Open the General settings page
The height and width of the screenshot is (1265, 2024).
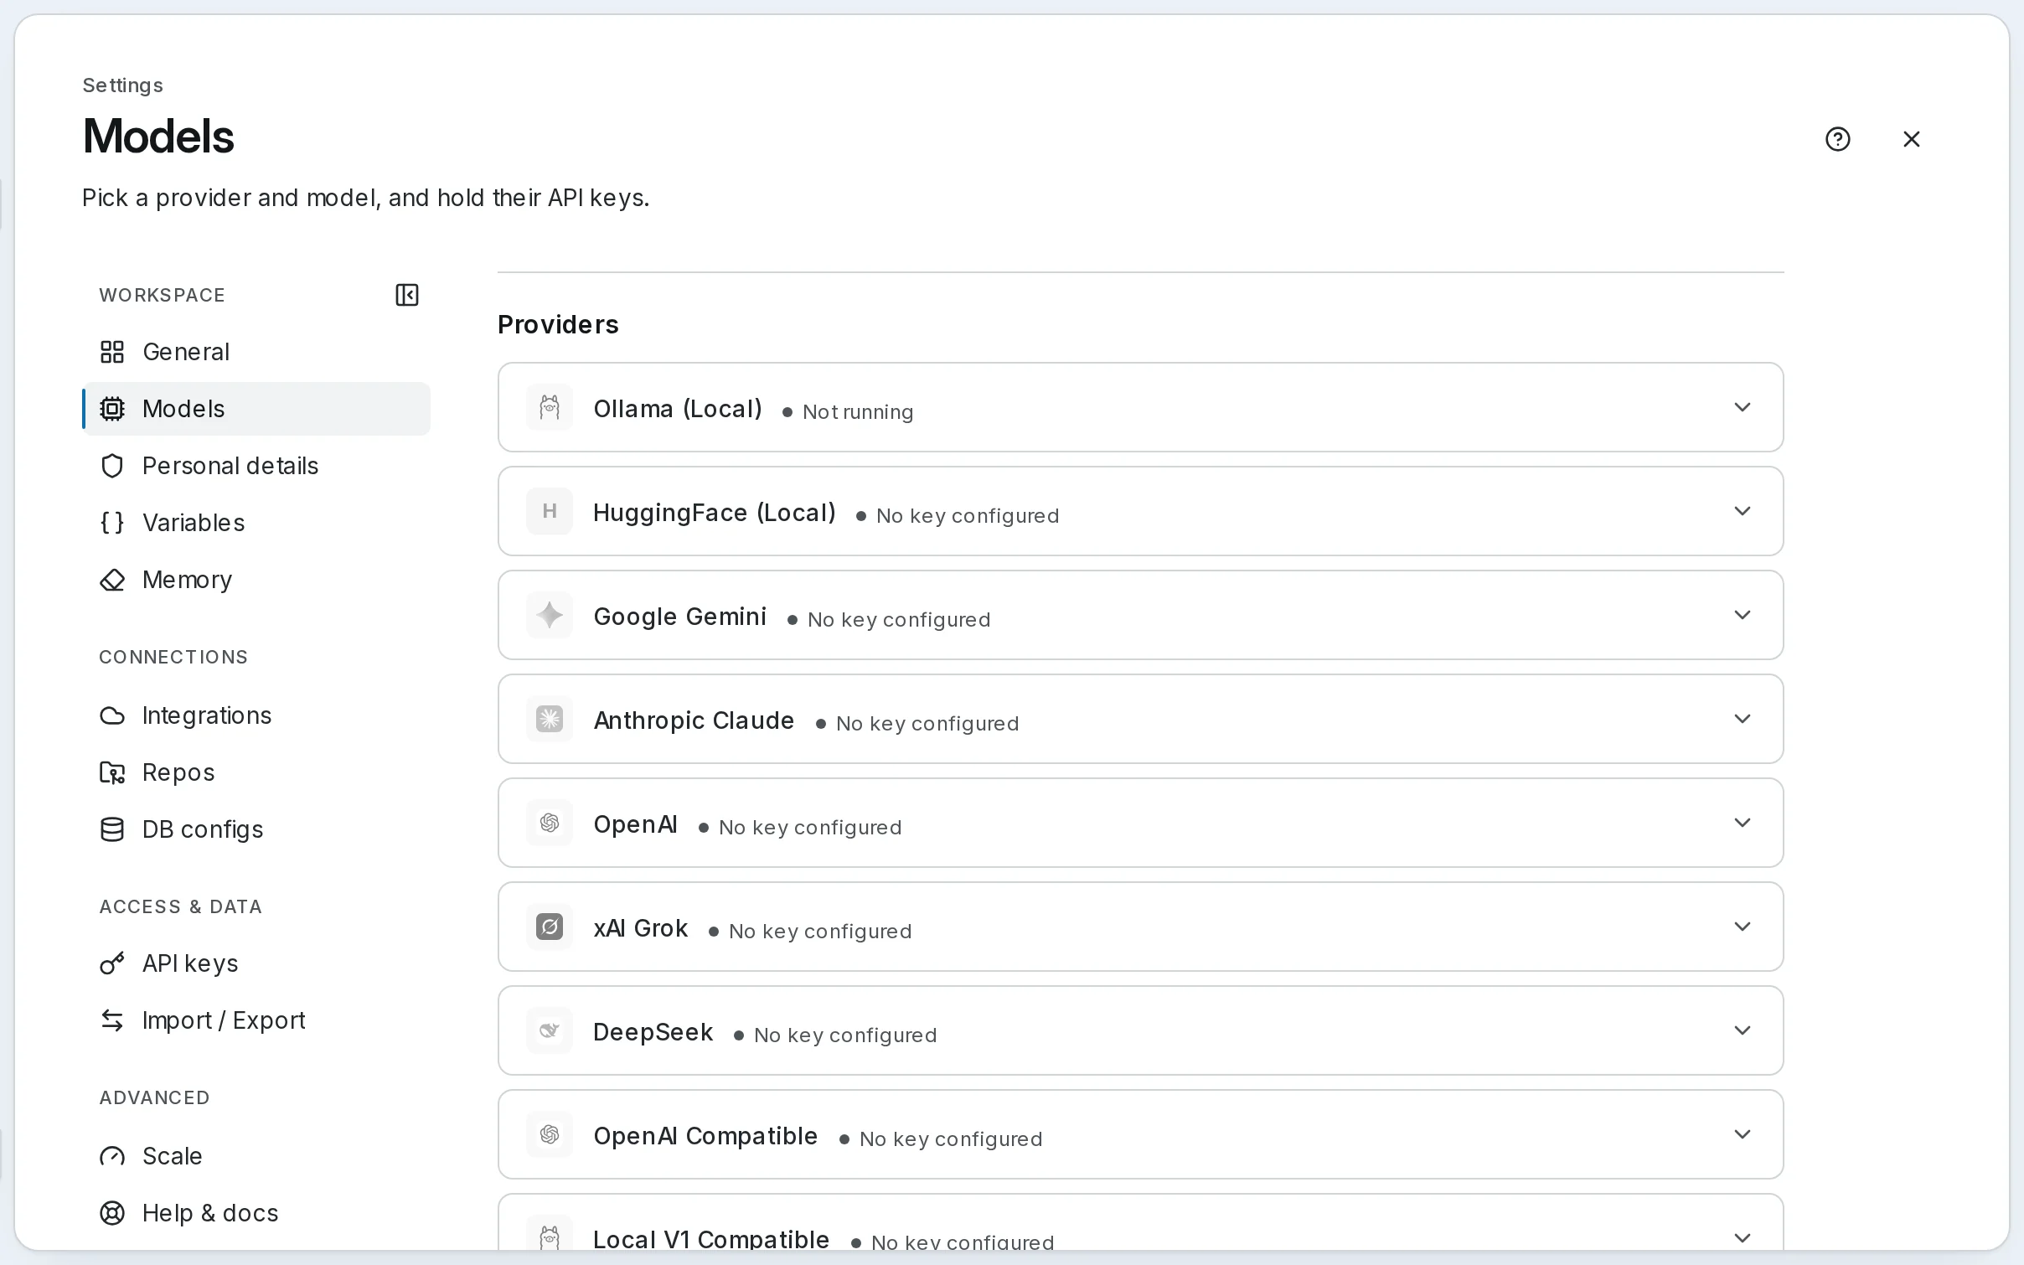click(x=257, y=352)
